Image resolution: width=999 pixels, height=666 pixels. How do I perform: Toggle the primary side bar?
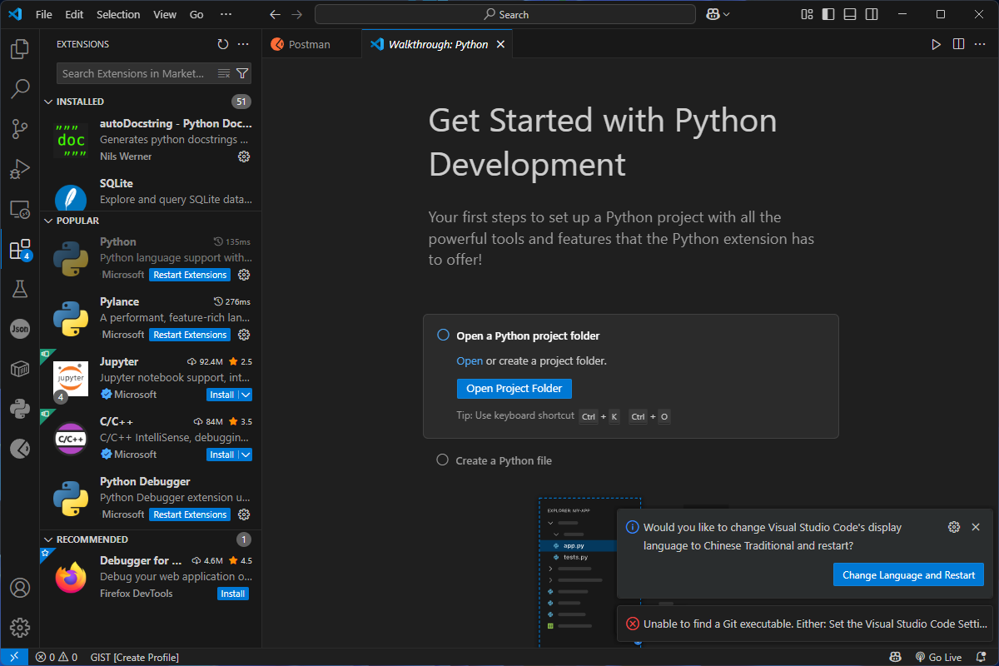coord(828,14)
